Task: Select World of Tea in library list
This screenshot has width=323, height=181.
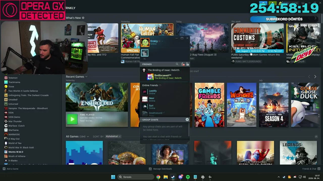Action: pos(15,143)
